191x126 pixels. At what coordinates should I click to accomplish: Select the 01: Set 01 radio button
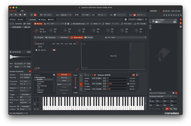pos(36,50)
